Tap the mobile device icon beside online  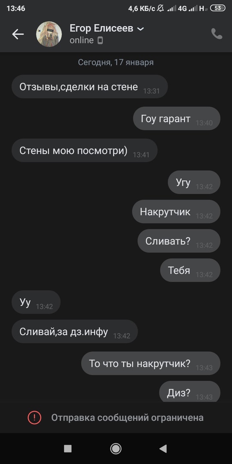pyautogui.click(x=100, y=40)
